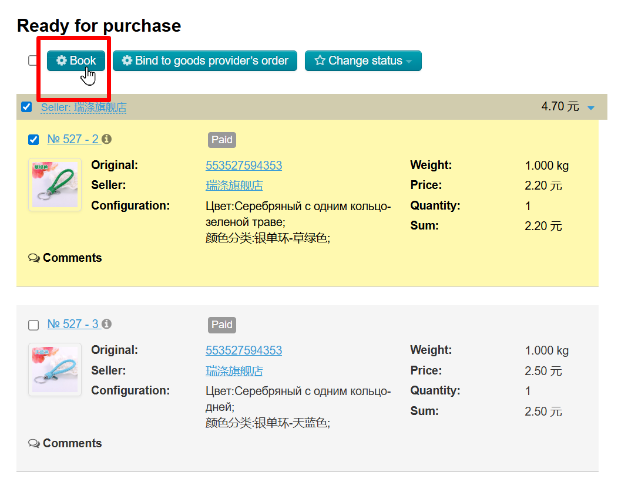Open seller link 瑞涤旗舰店 in order 527 - 3
The width and height of the screenshot is (618, 496).
coord(234,371)
